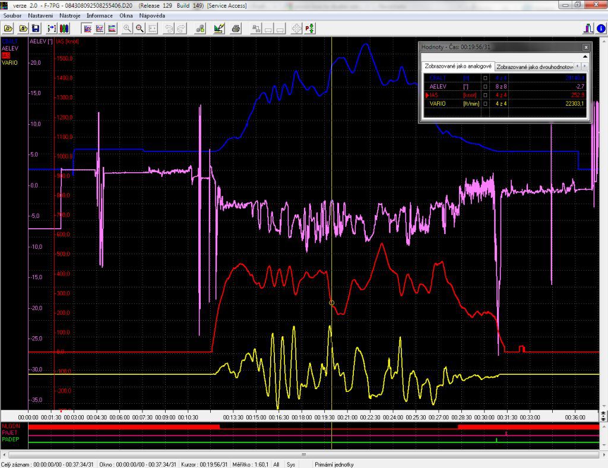The height and width of the screenshot is (468, 608).
Task: Click the zoom out magnifier icon
Action: [x=140, y=28]
